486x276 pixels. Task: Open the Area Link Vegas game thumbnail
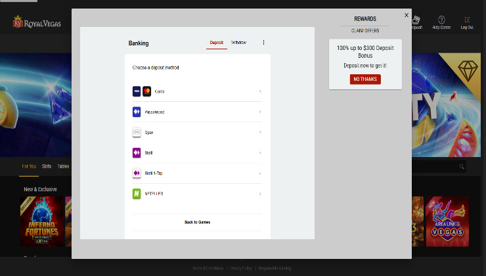click(447, 221)
